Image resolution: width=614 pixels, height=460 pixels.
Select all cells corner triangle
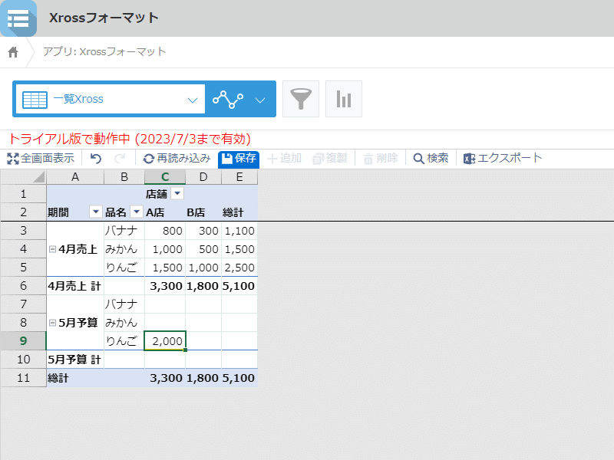tap(24, 177)
